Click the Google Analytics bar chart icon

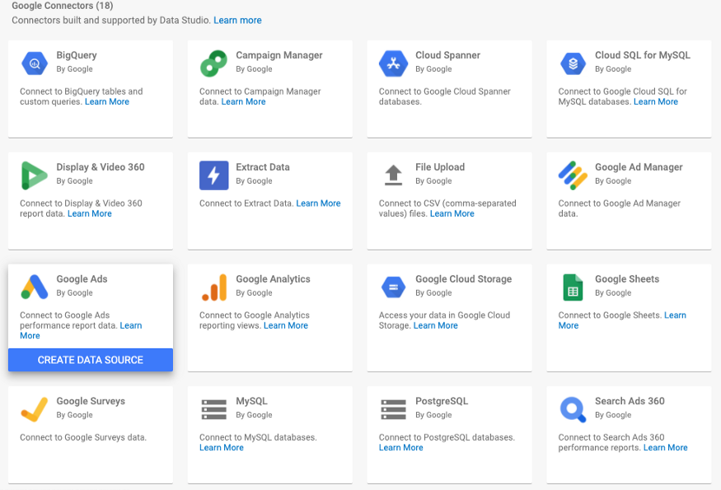[x=213, y=287]
